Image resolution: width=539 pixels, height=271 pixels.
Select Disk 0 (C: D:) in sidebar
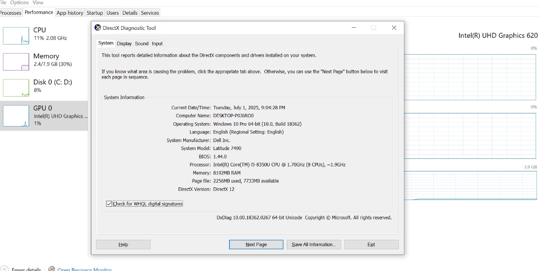(x=44, y=88)
